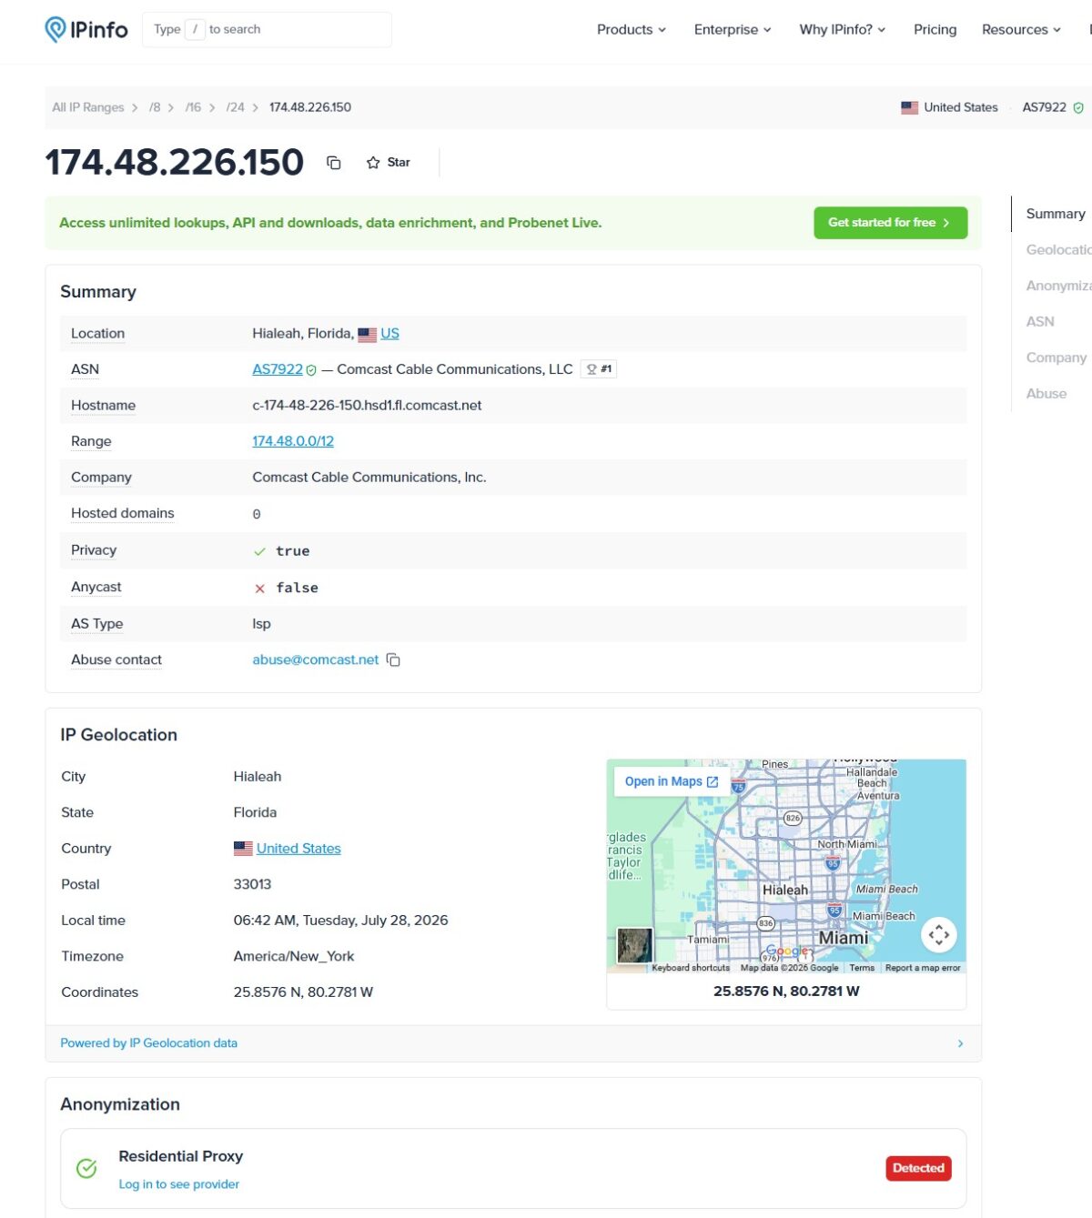The height and width of the screenshot is (1218, 1092).
Task: Click Log in to see provider
Action: (179, 1184)
